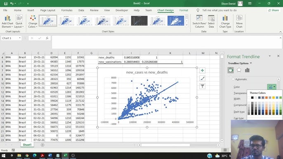This screenshot has height=159, width=283.
Task: Click horizontal scrollbar right arrow
Action: [218, 145]
